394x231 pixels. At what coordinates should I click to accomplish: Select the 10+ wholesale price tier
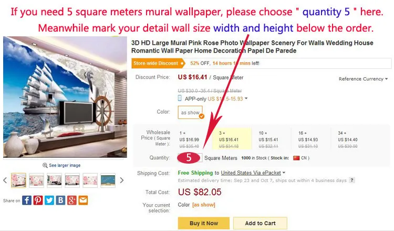click(x=269, y=139)
